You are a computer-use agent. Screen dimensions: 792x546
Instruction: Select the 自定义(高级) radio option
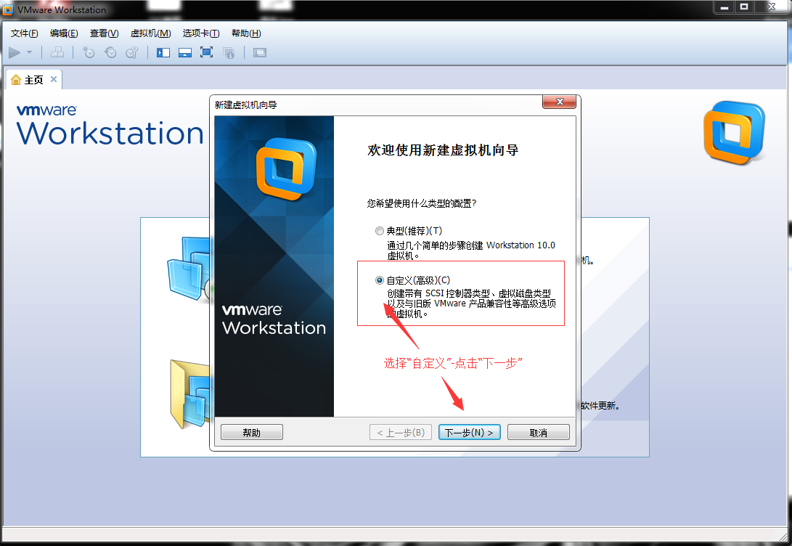coord(380,280)
